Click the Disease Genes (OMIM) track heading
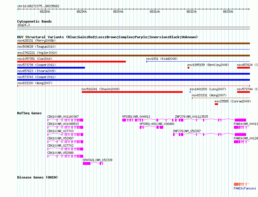Viewport: 258px width, 197px height. (x=37, y=177)
